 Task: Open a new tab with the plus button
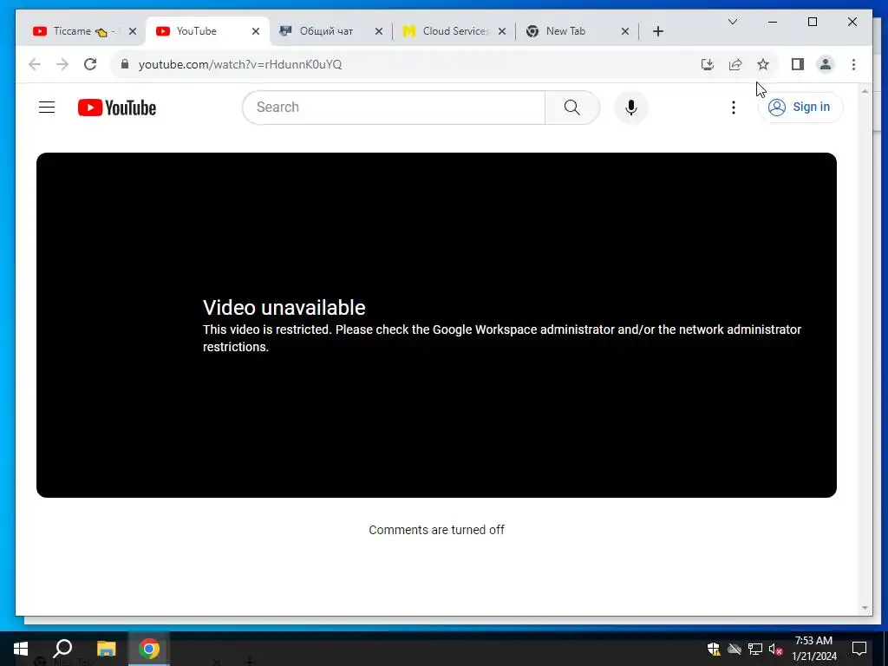tap(657, 31)
